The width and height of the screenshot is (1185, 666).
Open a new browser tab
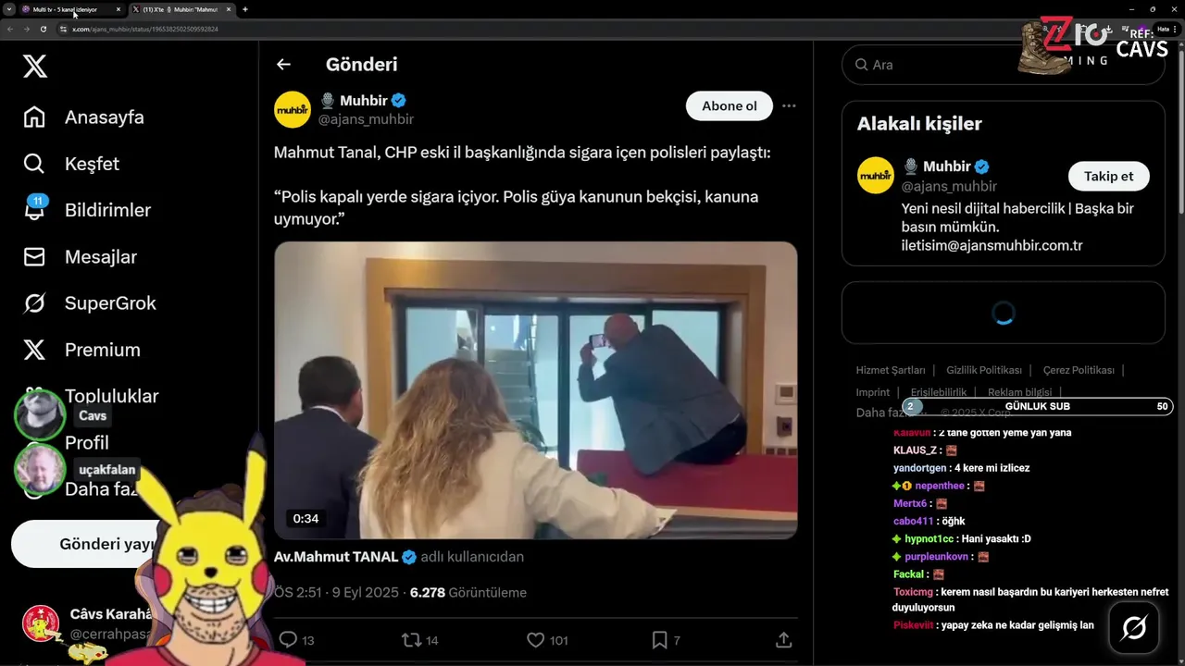point(245,9)
